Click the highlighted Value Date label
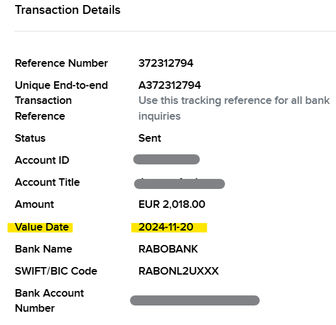336x325 pixels. (40, 227)
